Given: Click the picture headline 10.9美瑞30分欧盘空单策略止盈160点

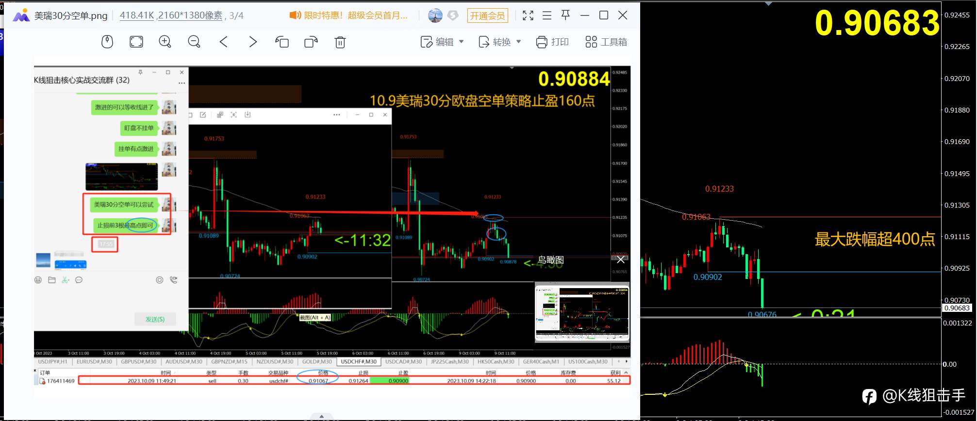Looking at the screenshot, I should (482, 101).
